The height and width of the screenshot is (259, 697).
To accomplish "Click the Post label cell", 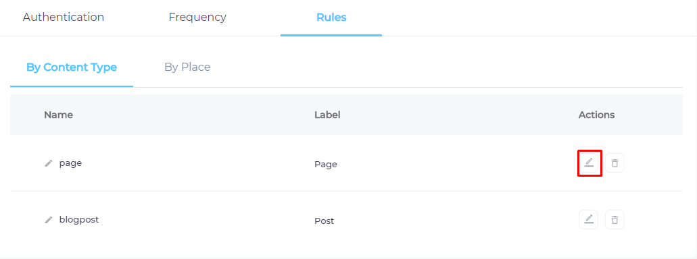I will click(x=324, y=221).
